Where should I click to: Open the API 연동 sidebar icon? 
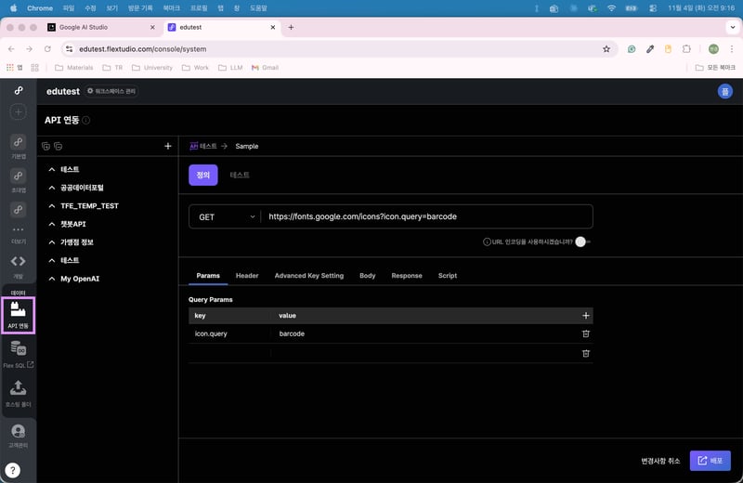coord(18,314)
